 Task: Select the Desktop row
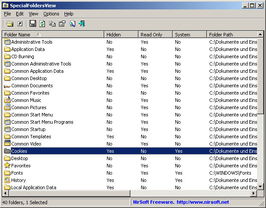coord(130,158)
